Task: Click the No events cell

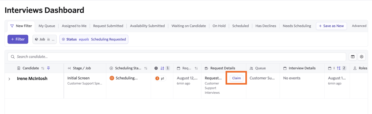Action: click(x=292, y=78)
